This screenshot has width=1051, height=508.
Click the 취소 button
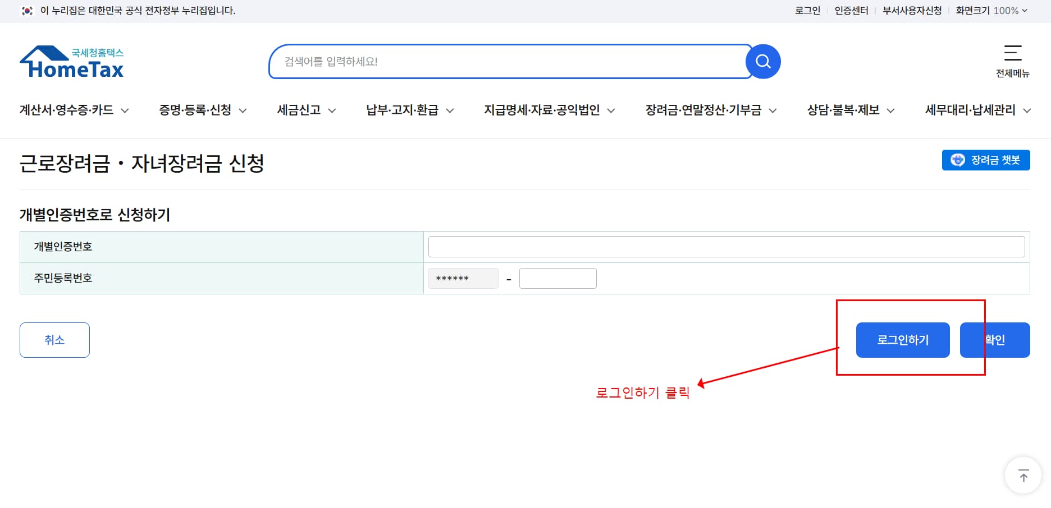coord(54,339)
